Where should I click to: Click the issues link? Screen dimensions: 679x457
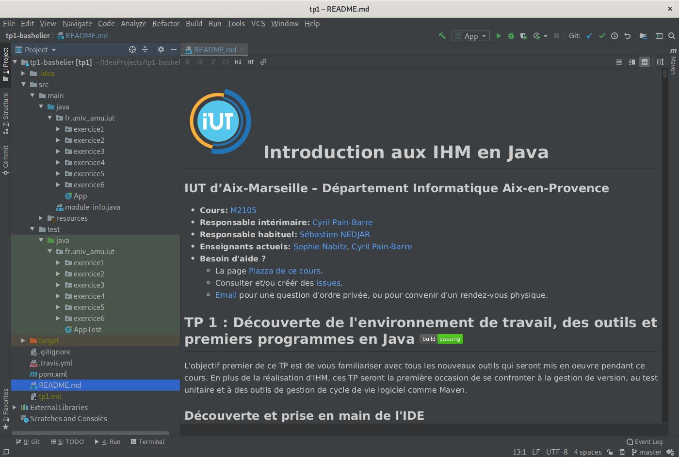pos(328,283)
